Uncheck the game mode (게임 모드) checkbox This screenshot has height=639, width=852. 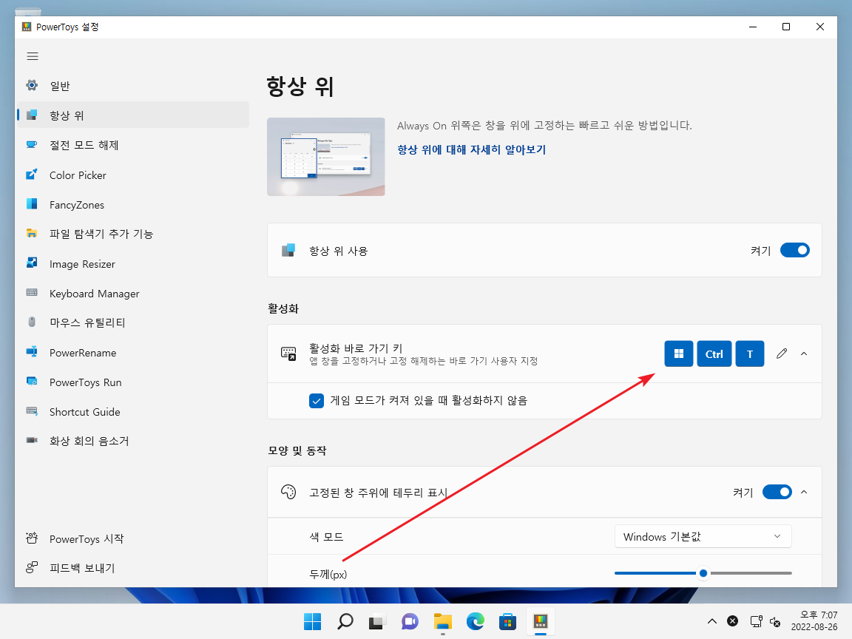coord(317,400)
